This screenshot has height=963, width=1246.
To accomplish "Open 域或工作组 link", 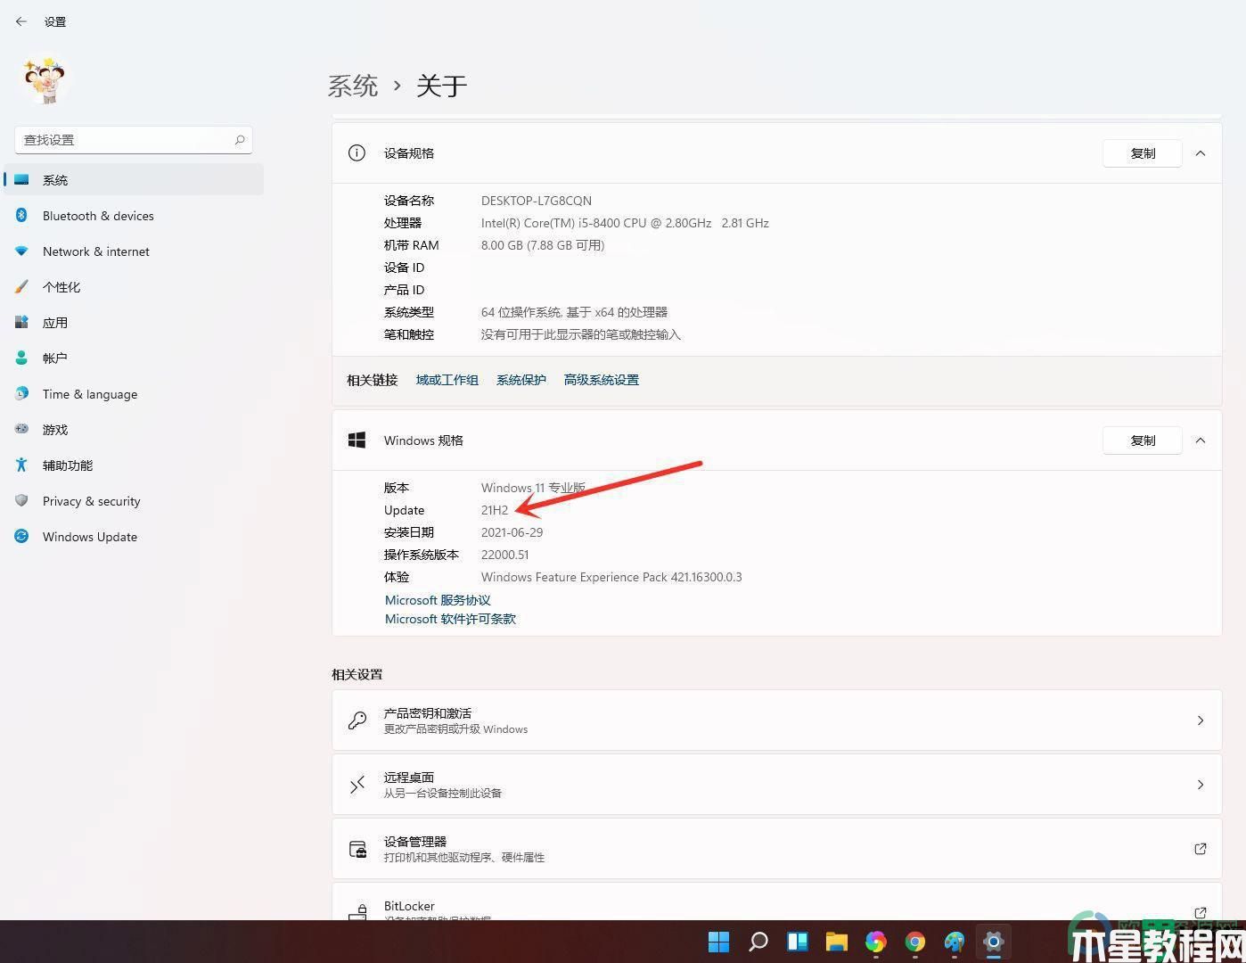I will (447, 380).
